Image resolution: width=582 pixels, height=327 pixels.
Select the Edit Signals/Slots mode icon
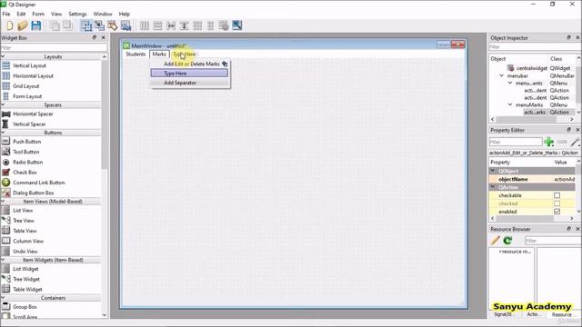click(99, 25)
